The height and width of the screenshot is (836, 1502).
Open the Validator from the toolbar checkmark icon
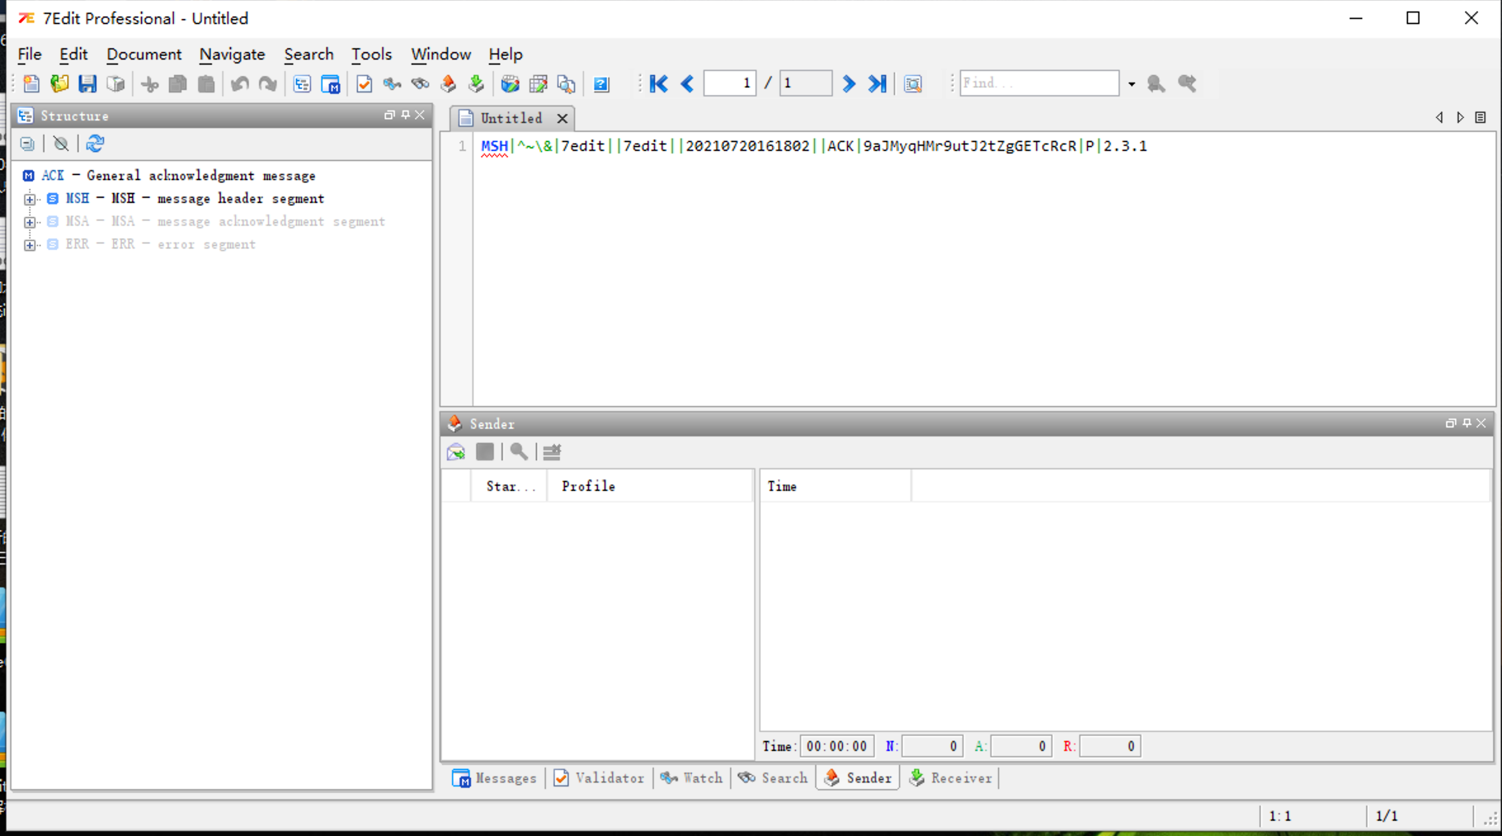[x=364, y=84]
